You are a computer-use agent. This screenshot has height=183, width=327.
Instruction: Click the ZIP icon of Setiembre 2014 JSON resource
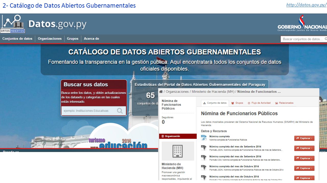(x=204, y=148)
